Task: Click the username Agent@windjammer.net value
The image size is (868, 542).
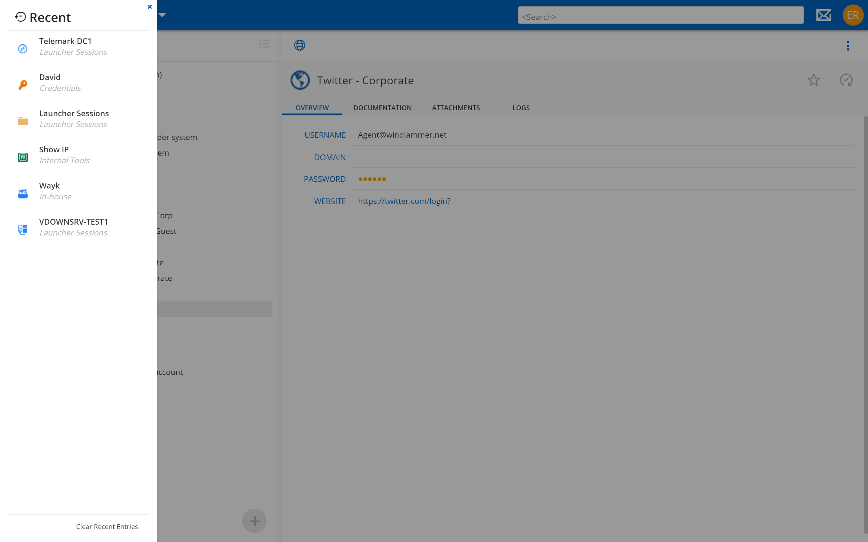Action: (402, 135)
